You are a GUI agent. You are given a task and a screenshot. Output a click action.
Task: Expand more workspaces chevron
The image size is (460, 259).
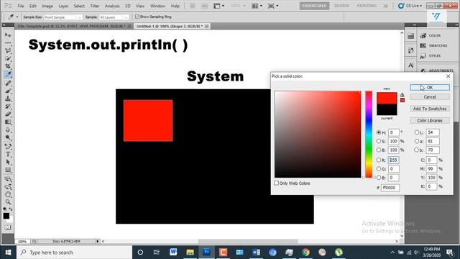point(385,6)
